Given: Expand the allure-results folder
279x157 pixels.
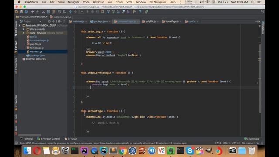Looking at the screenshot, I should 24,29.
